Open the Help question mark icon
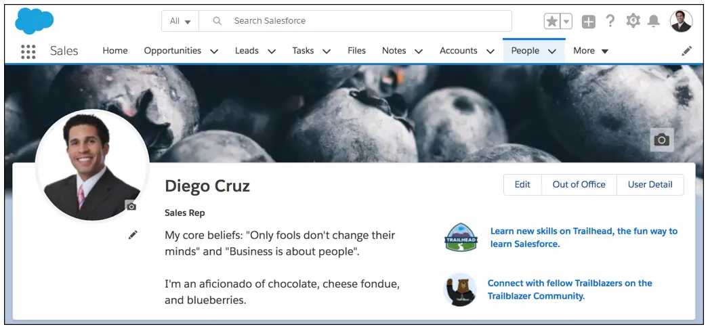 coord(610,21)
